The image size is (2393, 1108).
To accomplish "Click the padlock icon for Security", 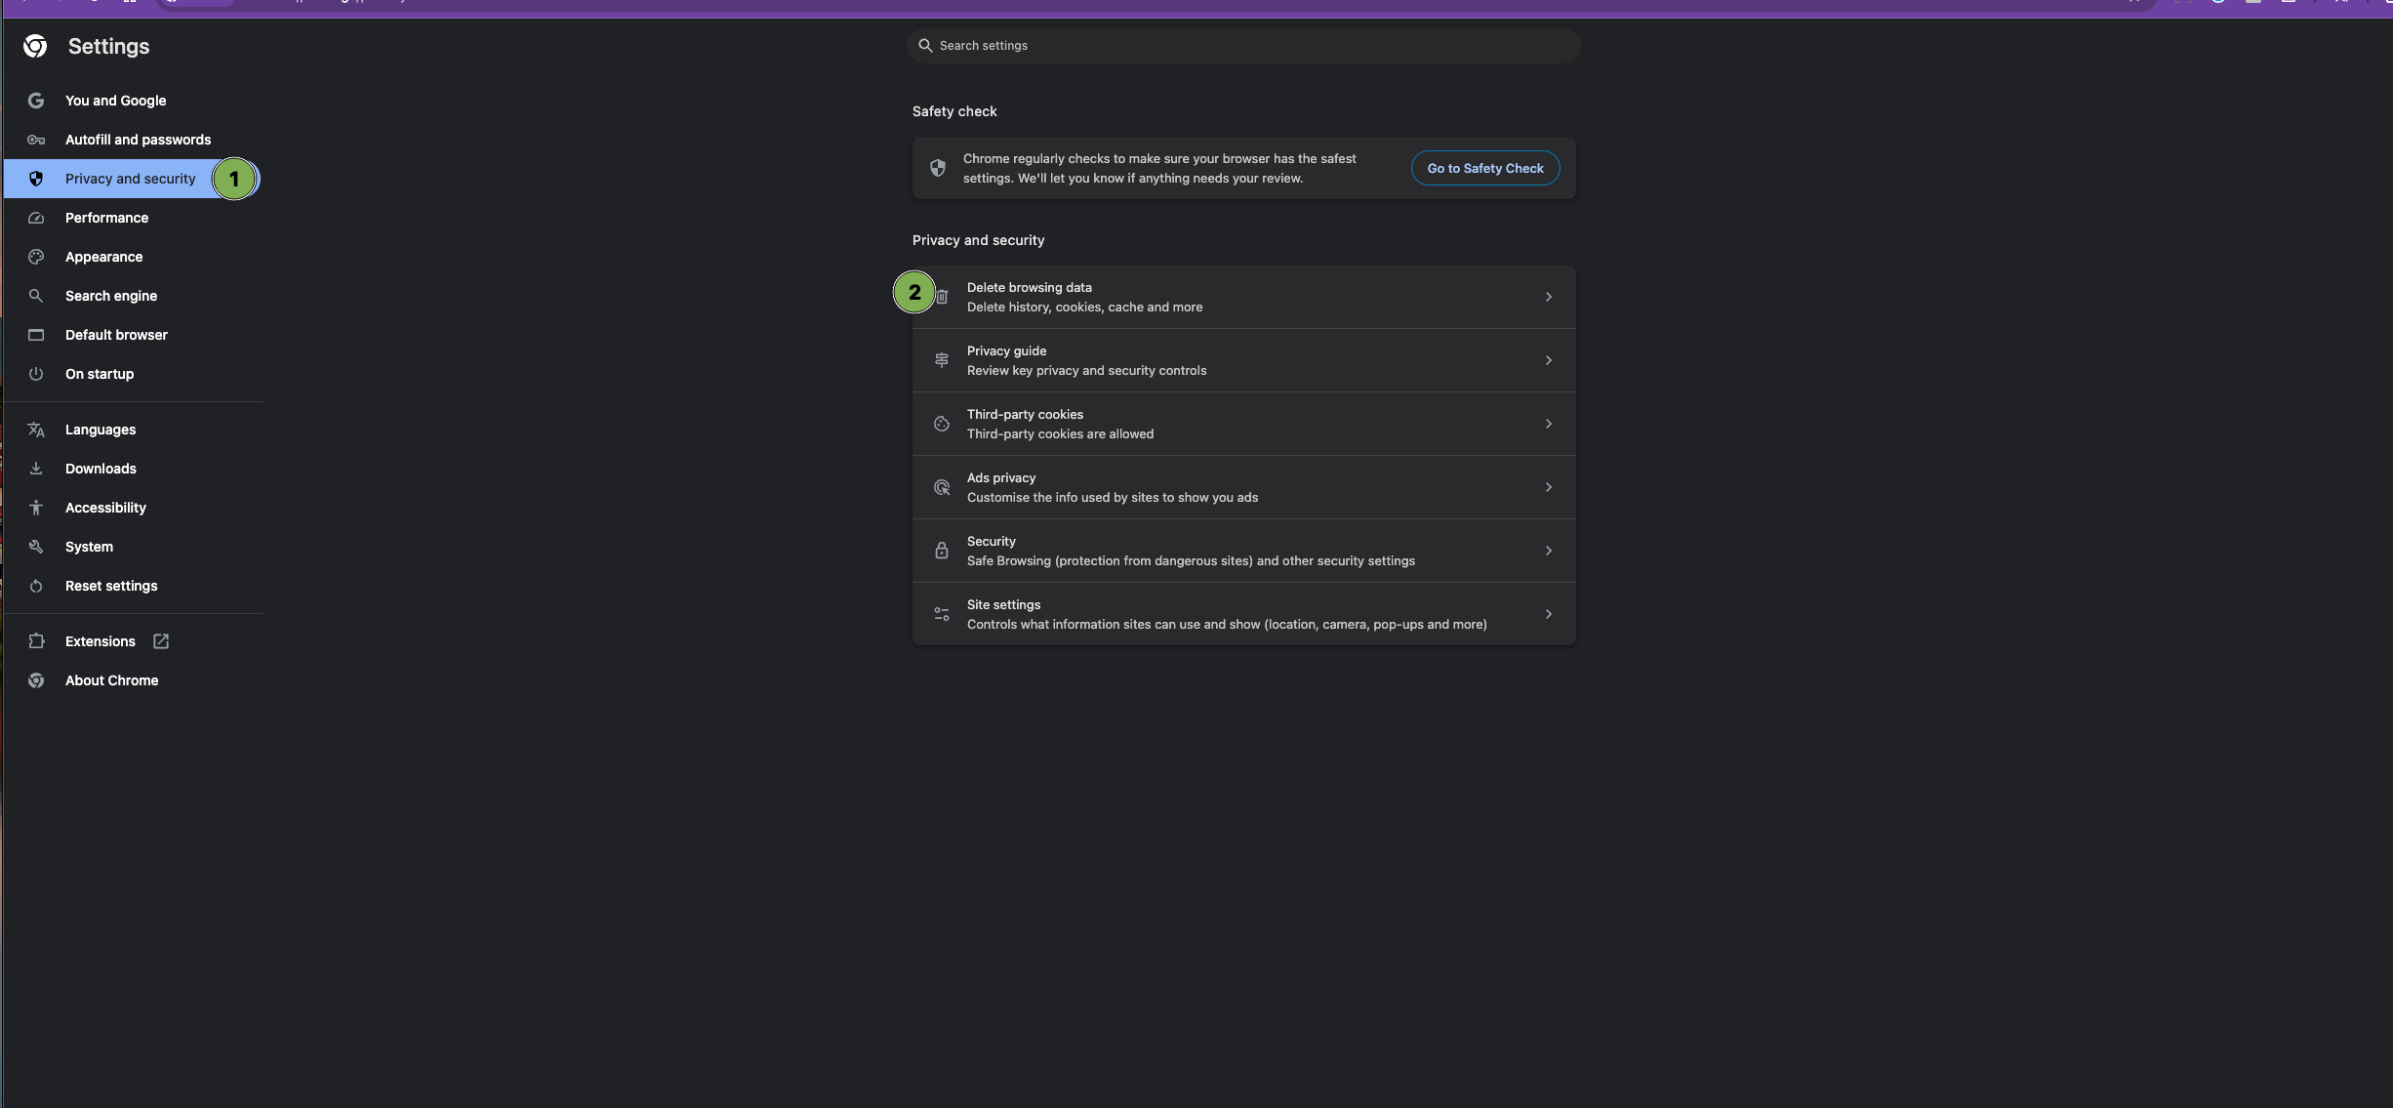I will pyautogui.click(x=942, y=551).
